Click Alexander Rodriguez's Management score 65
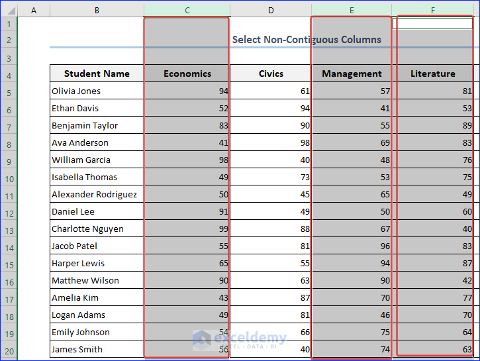The height and width of the screenshot is (361, 480). (352, 194)
